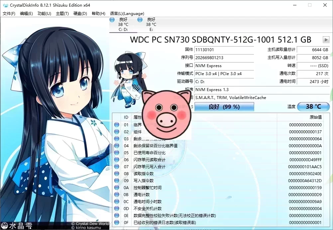Screen dimensions: 333x230
Task: Minimize the CrystalDiskInfo window
Action: click(295, 5)
